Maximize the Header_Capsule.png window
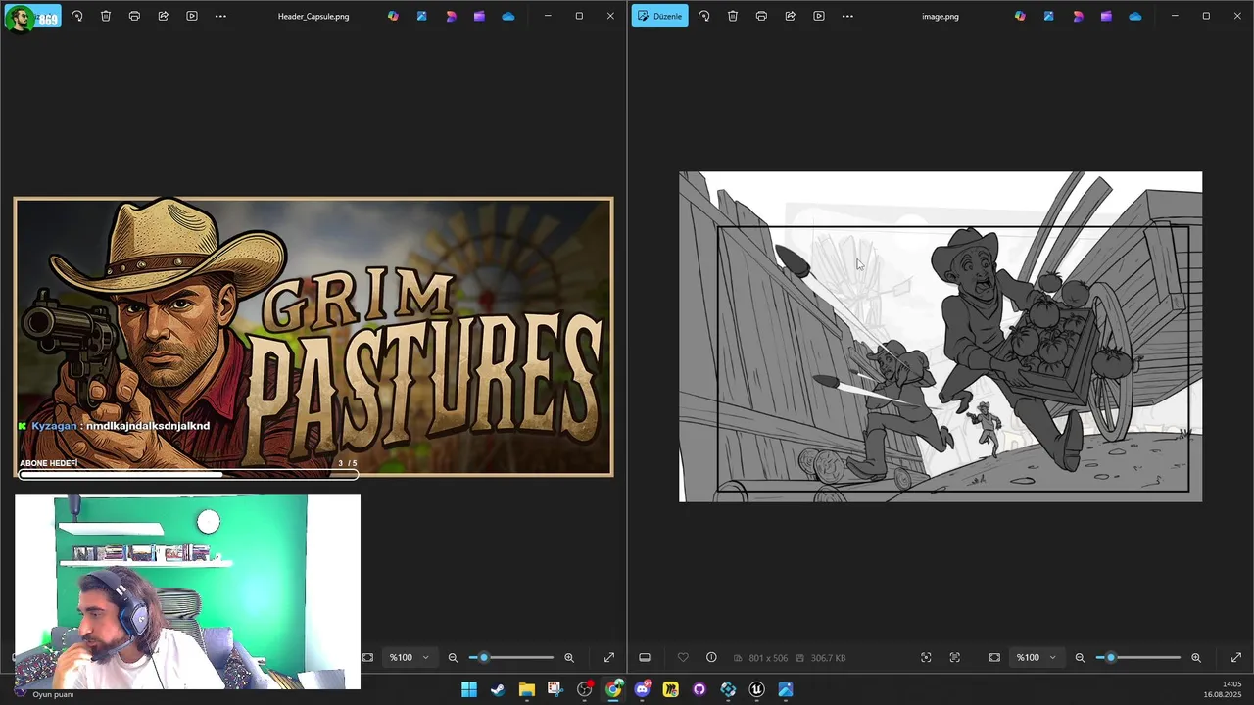1254x705 pixels. (579, 16)
